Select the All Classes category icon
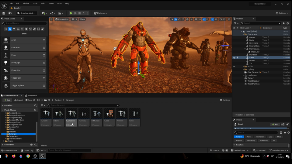The width and height of the screenshot is (292, 164). pyautogui.click(x=43, y=29)
